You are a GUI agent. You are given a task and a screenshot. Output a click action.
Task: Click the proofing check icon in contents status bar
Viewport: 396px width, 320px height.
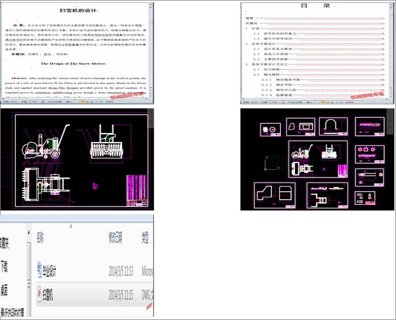point(284,103)
